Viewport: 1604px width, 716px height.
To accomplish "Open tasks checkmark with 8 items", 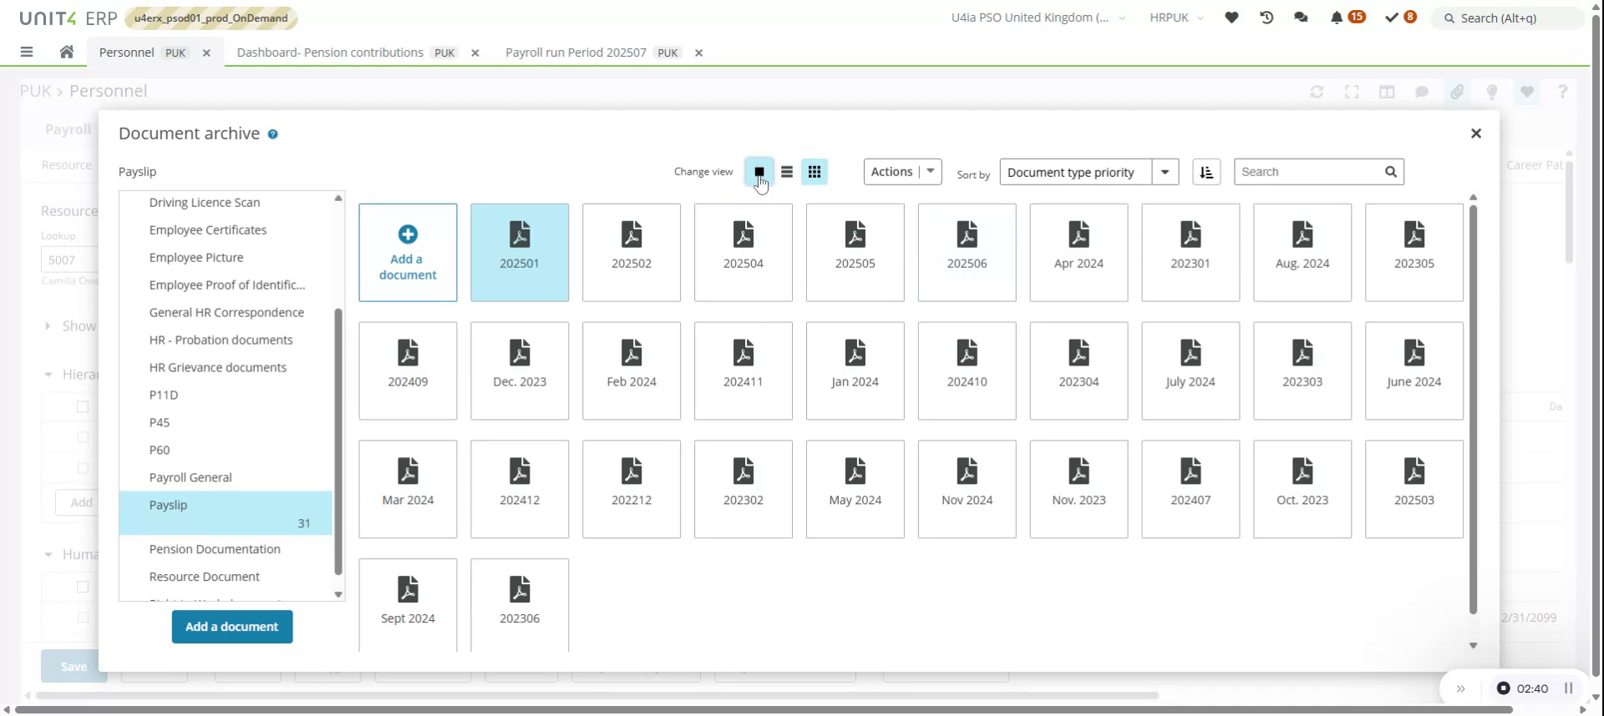I will tap(1400, 18).
